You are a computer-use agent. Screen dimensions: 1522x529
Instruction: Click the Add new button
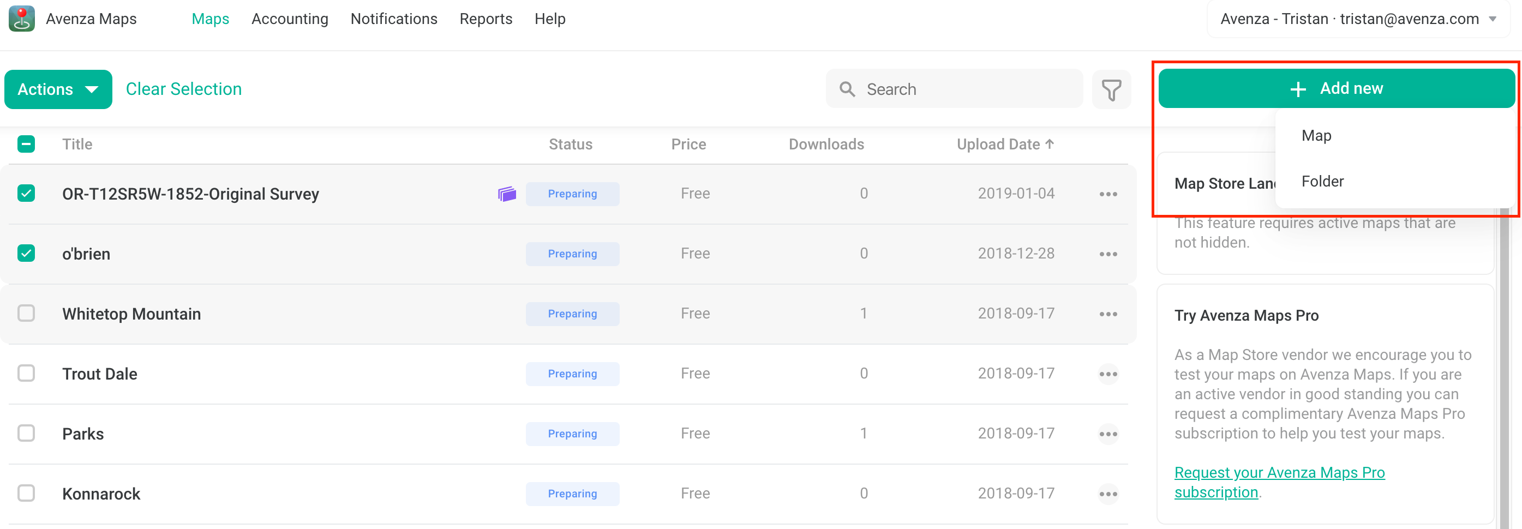(x=1336, y=88)
